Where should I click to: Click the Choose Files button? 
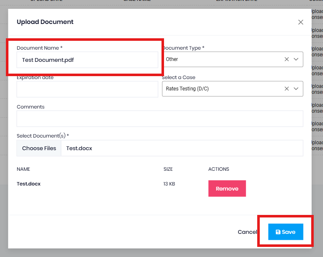(39, 148)
